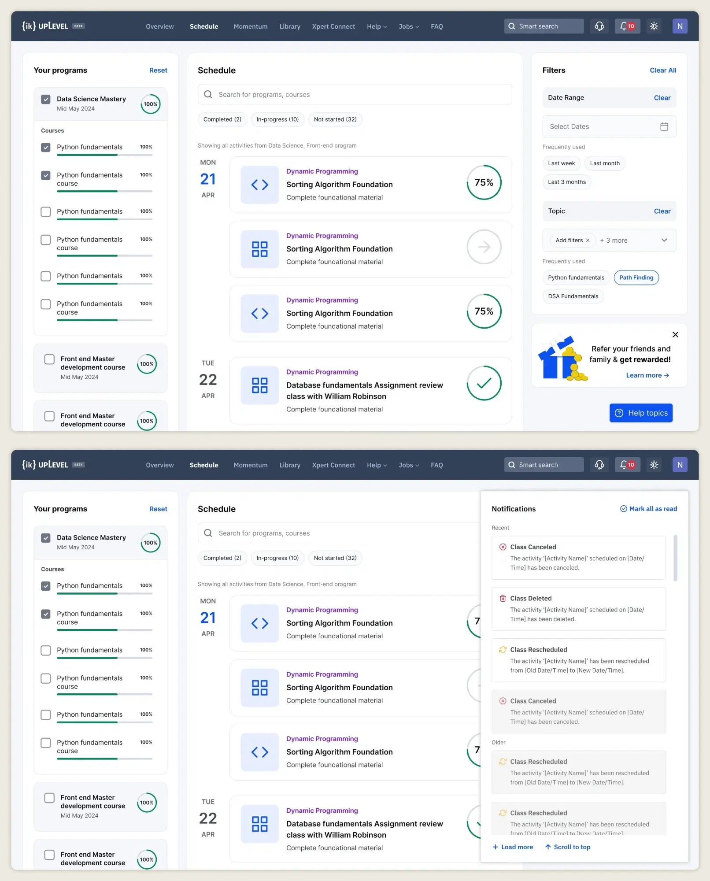
Task: Open Xpert Connect in Notifications screen navbar
Action: point(333,465)
